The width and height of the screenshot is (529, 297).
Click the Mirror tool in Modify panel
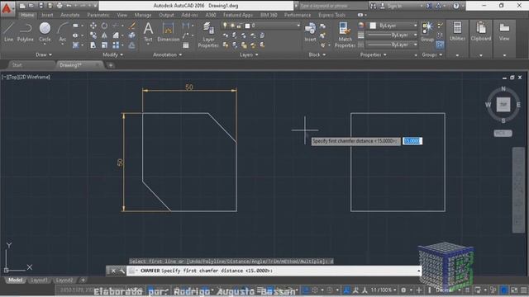[105, 35]
